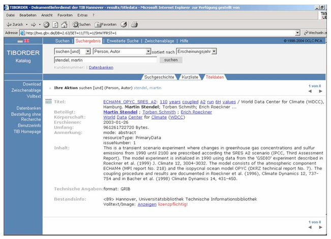
Task: Select the Suchen navigation tab
Action: click(62, 41)
